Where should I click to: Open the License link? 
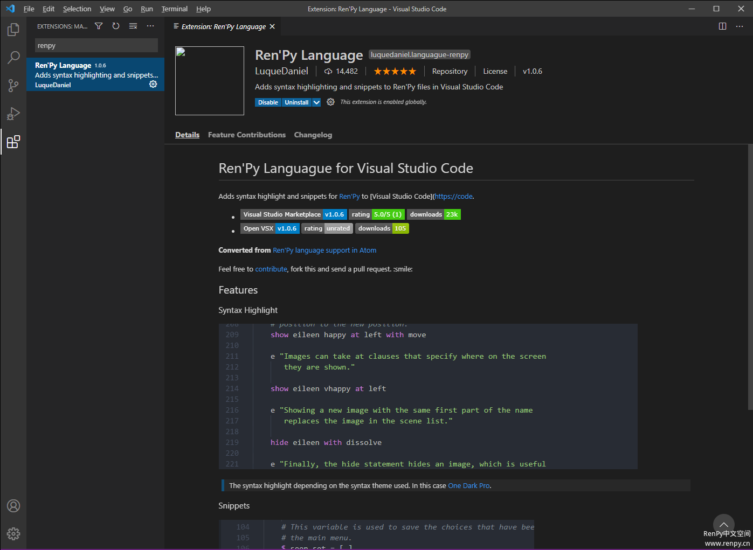[x=495, y=71]
